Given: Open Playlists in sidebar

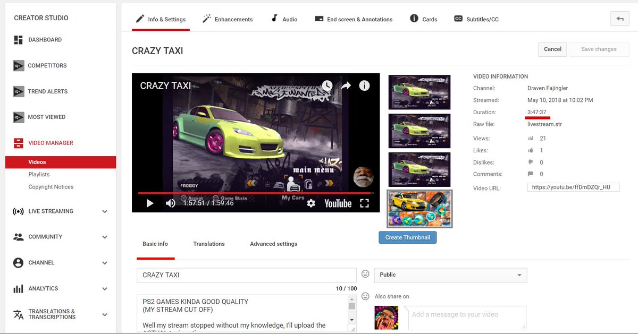Looking at the screenshot, I should click(x=39, y=175).
